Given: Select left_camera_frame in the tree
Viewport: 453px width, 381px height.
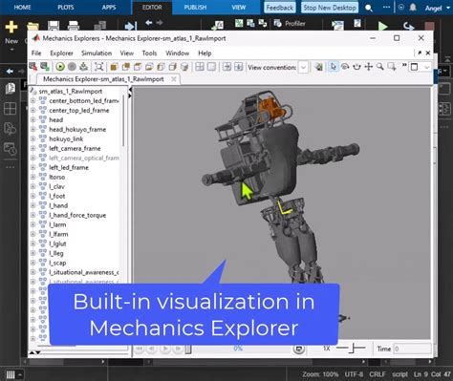Looking at the screenshot, I should click(x=75, y=148).
